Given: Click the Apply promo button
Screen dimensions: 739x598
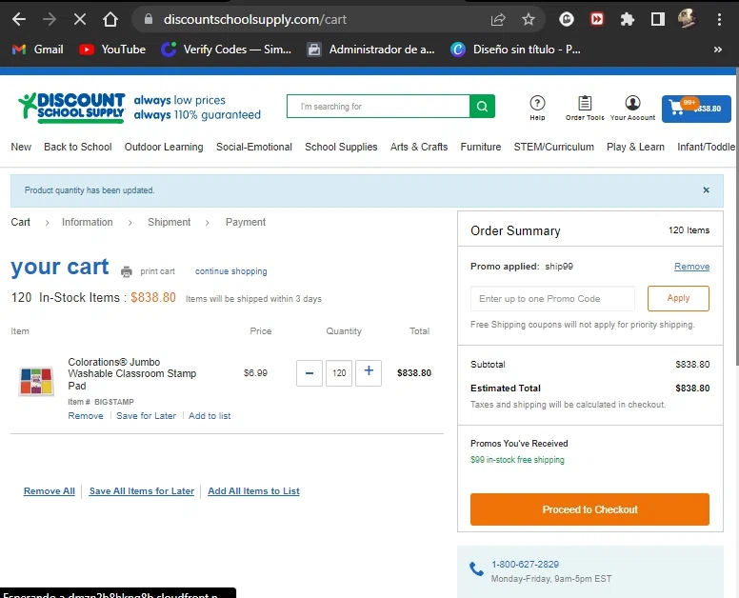Looking at the screenshot, I should pos(678,298).
